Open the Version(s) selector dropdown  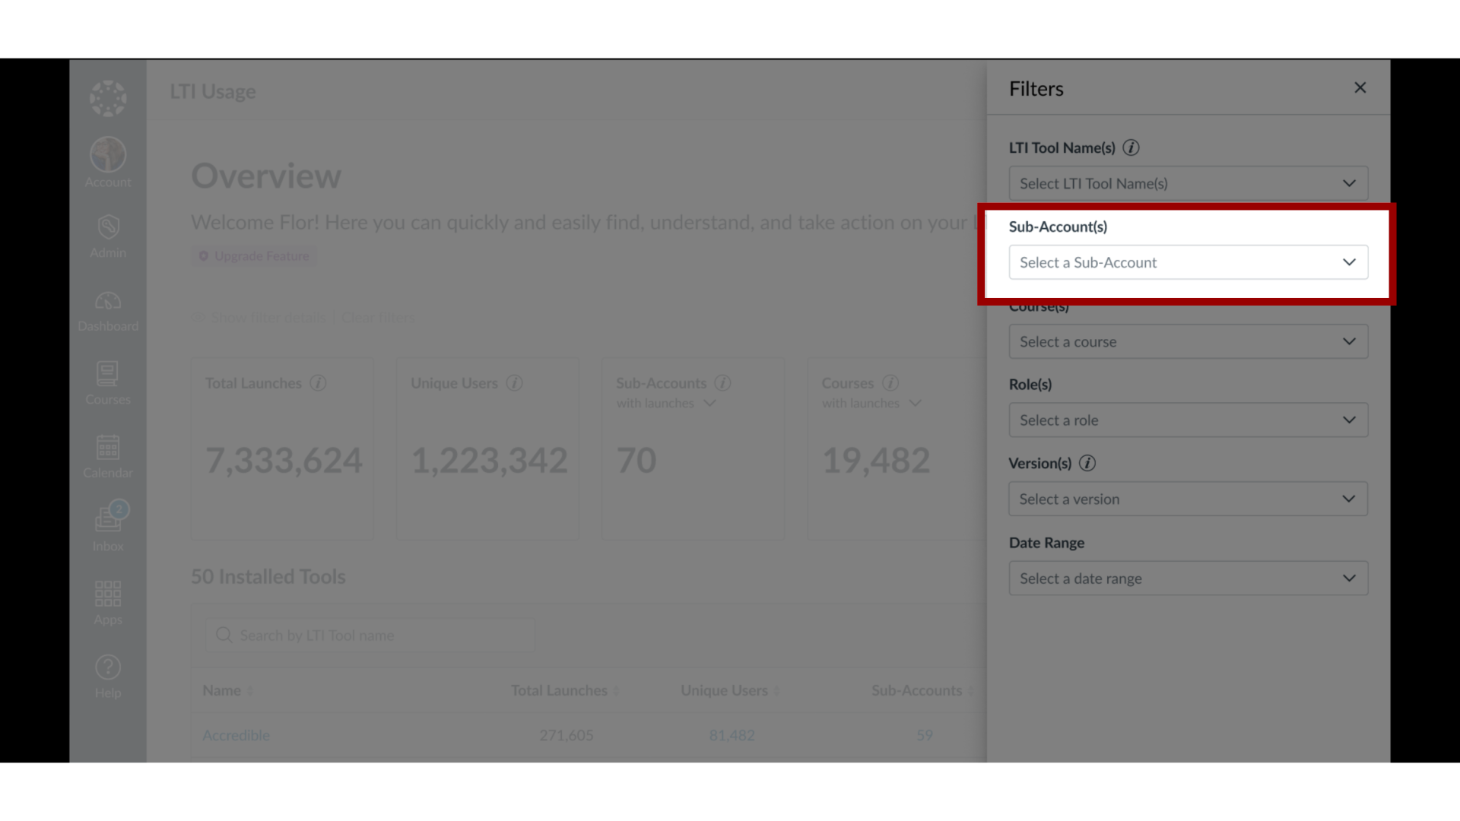point(1189,498)
